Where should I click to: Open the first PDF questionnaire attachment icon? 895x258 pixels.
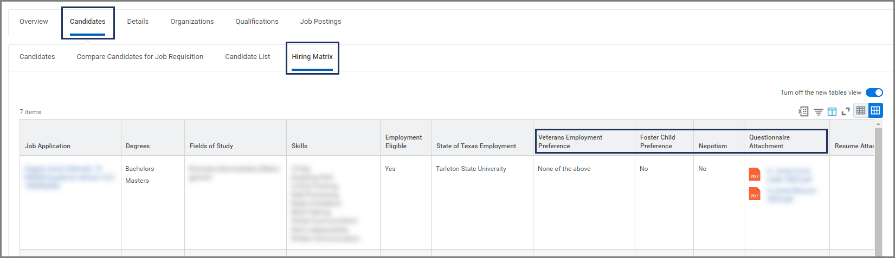coord(755,174)
